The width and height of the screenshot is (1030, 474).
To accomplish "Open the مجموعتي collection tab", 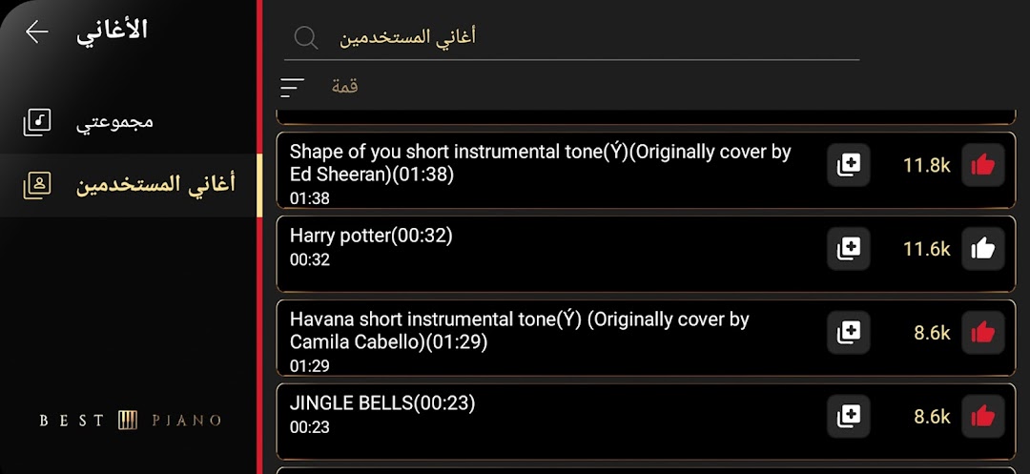I will pyautogui.click(x=128, y=122).
